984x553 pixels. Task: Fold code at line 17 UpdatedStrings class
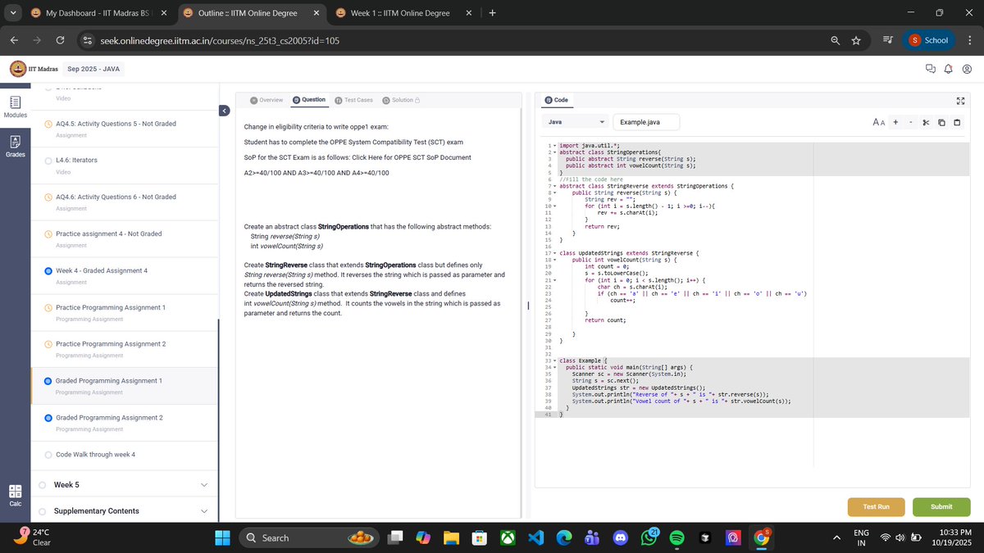(x=555, y=253)
